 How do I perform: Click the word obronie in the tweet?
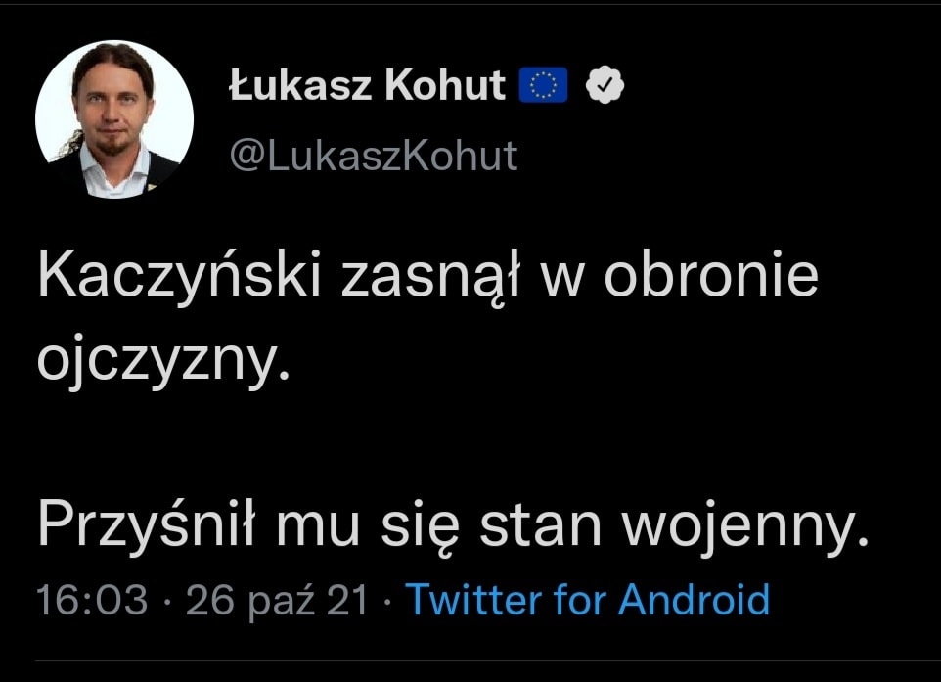click(710, 279)
